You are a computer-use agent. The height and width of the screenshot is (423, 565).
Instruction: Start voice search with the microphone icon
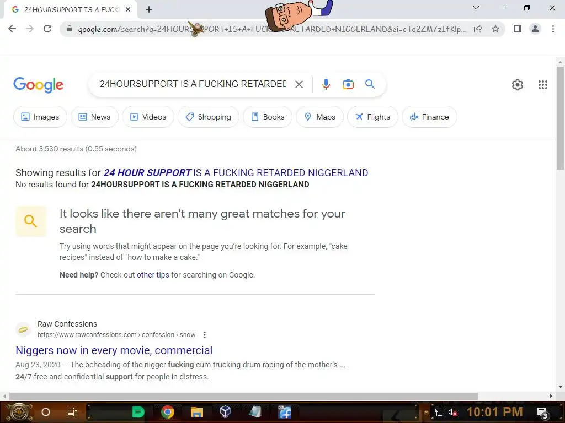[326, 84]
